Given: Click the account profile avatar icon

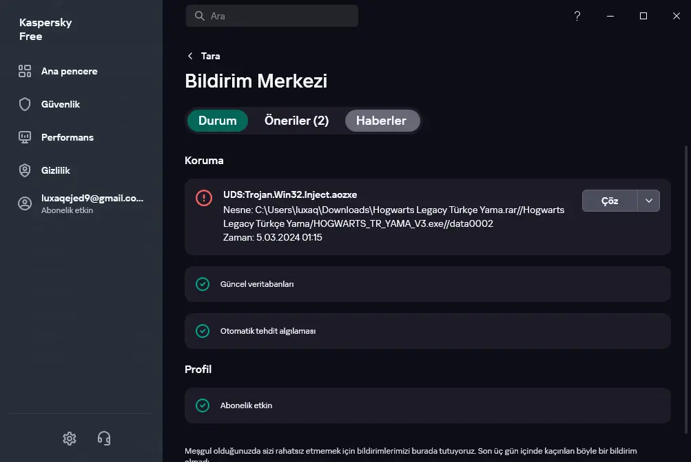Looking at the screenshot, I should click(25, 203).
